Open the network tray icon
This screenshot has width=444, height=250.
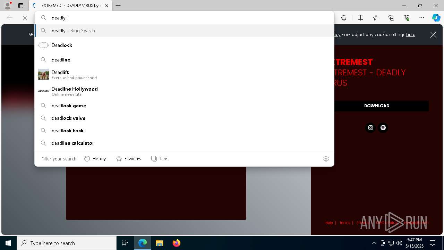[391, 243]
